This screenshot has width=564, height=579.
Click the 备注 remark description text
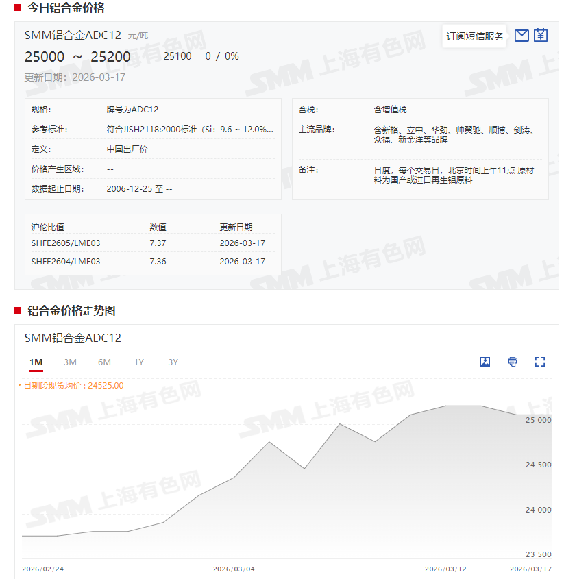454,175
